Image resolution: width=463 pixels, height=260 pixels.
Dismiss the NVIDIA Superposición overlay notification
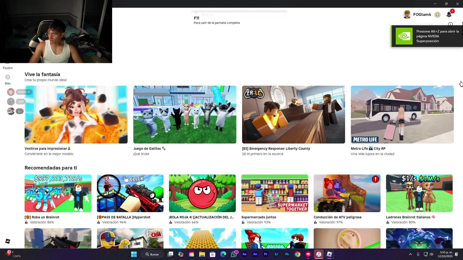tap(427, 36)
